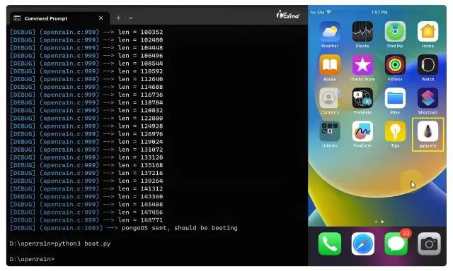This screenshot has height=271, width=453.
Task: Open the terminal profiles dropdown arrow
Action: [x=130, y=18]
